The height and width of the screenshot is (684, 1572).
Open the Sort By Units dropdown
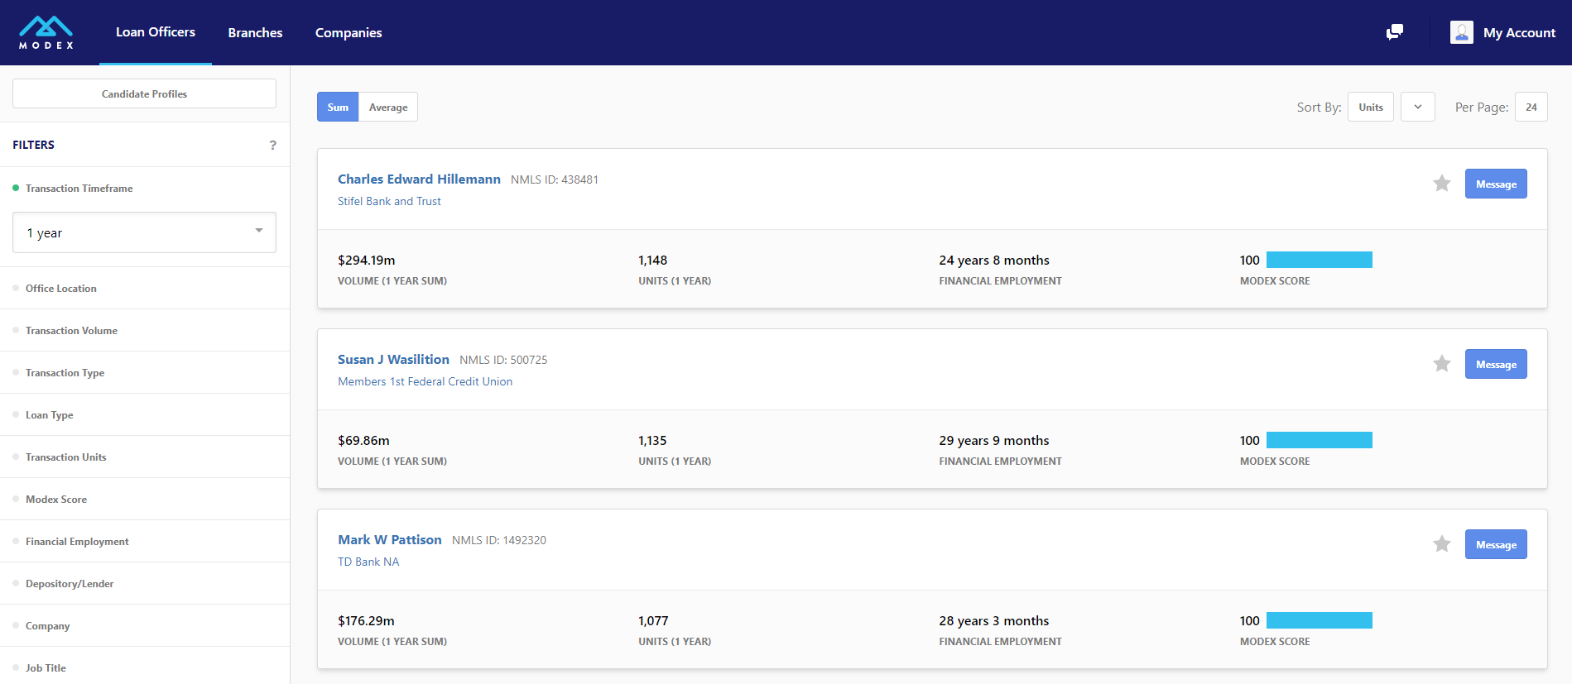(x=1371, y=107)
